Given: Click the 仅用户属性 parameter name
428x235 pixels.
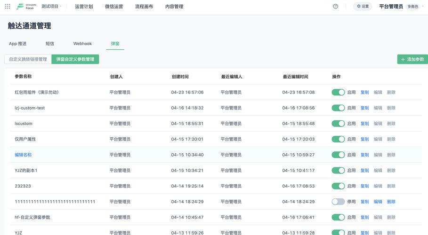Looking at the screenshot, I should 25,139.
